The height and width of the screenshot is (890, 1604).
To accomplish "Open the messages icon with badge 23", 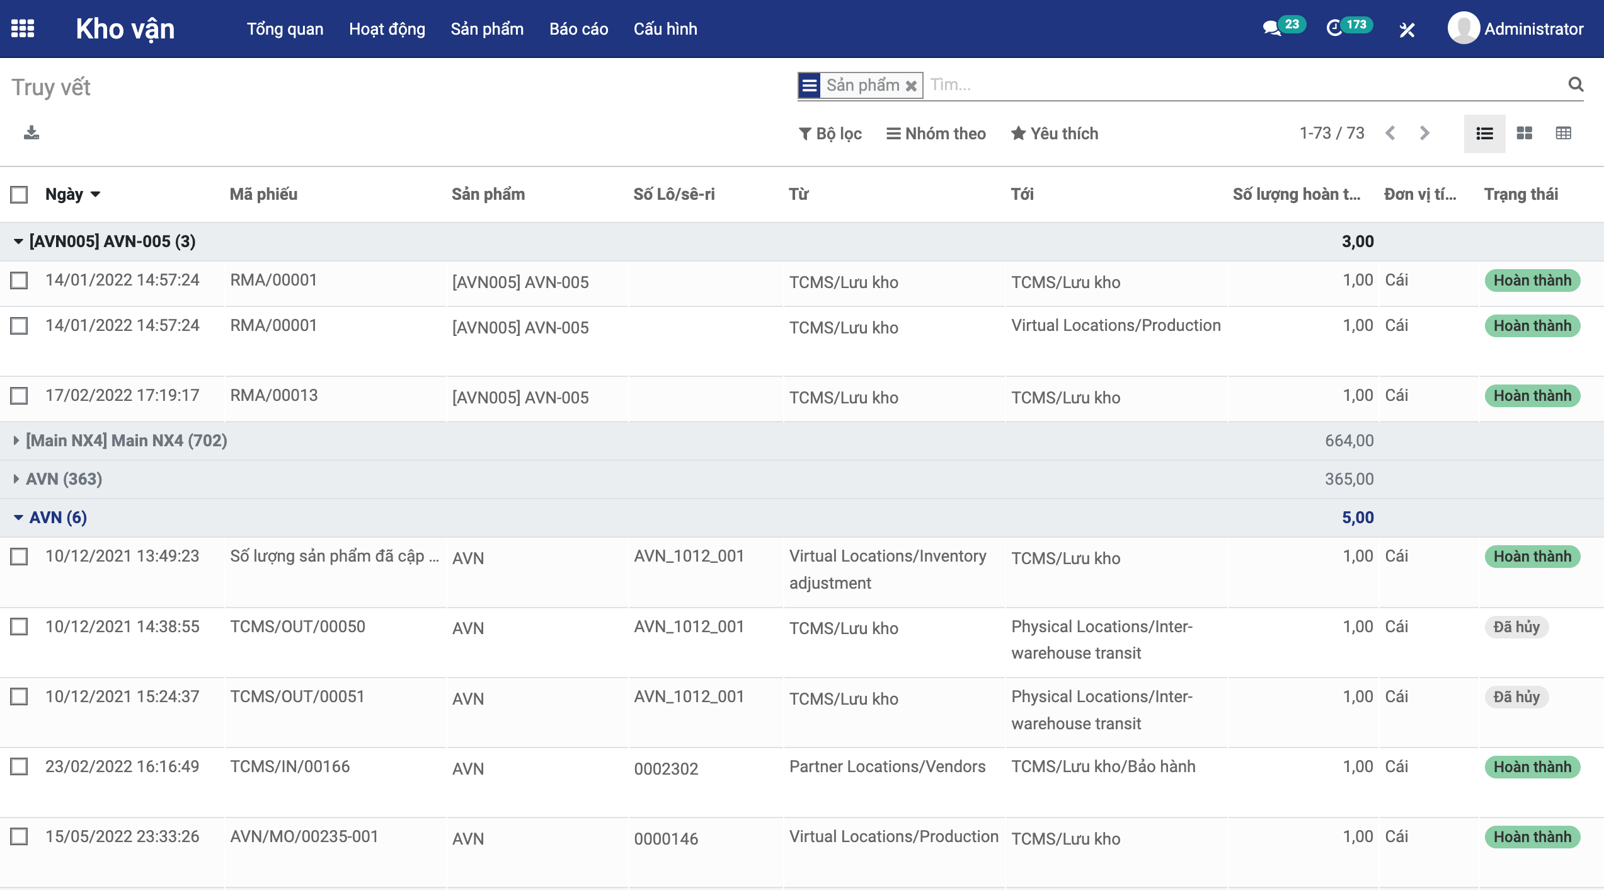I will pos(1283,28).
